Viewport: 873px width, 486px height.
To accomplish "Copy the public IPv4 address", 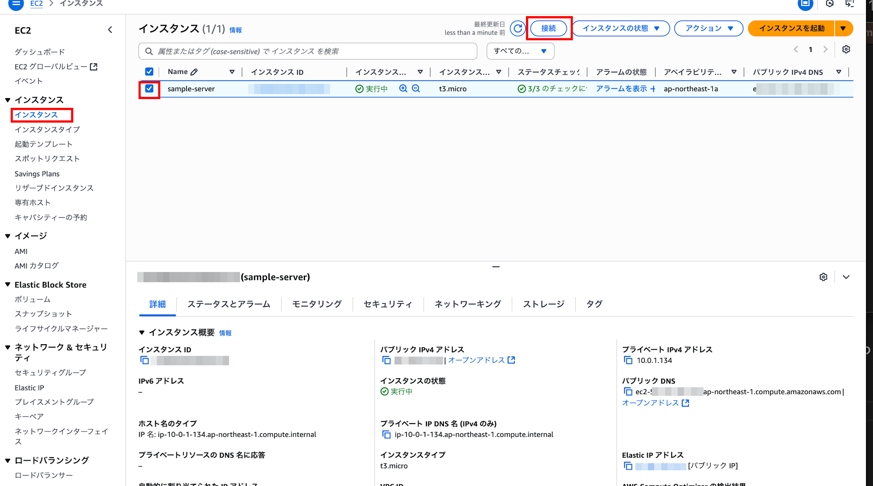I will pyautogui.click(x=386, y=360).
